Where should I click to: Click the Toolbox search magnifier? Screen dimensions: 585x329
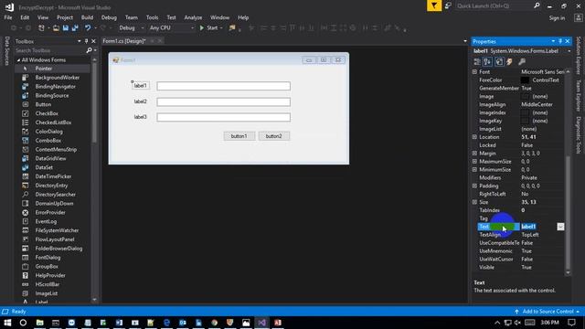(x=89, y=50)
